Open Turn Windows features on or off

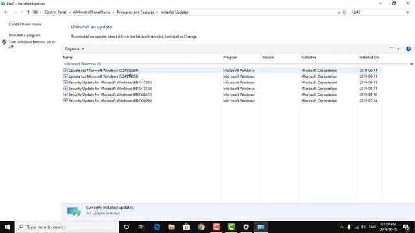click(x=32, y=44)
